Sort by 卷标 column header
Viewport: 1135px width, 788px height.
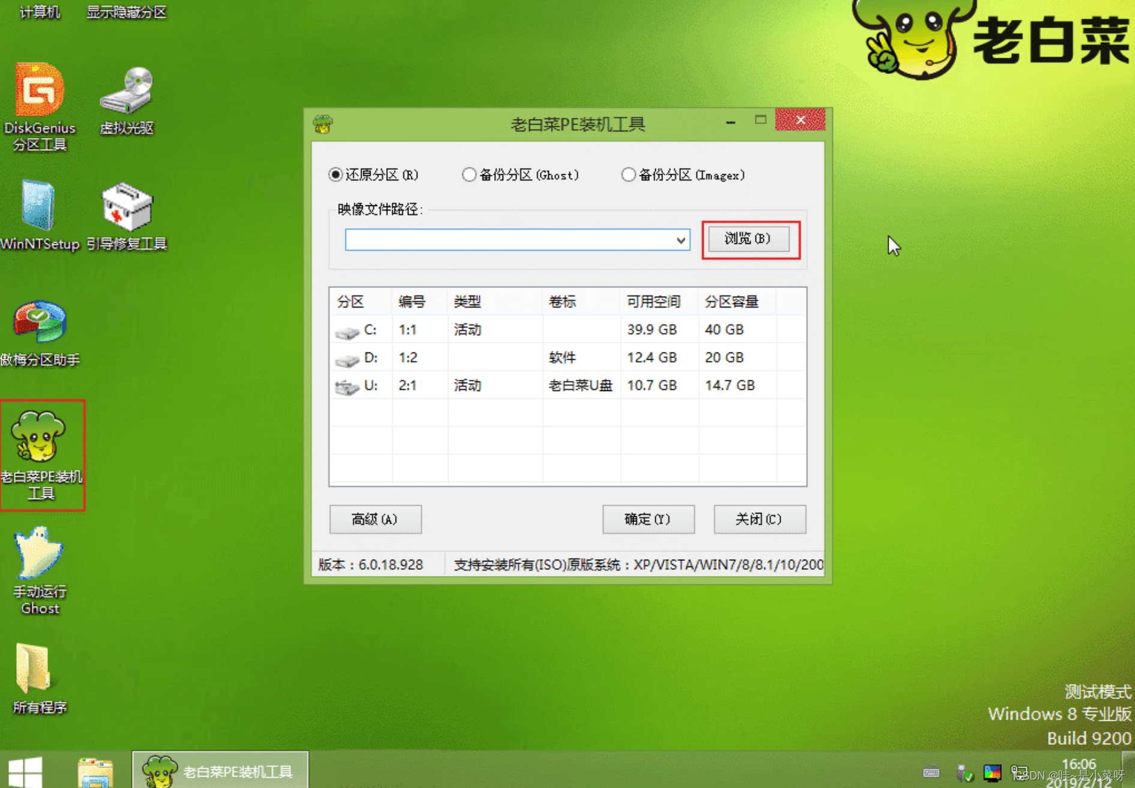tap(581, 302)
